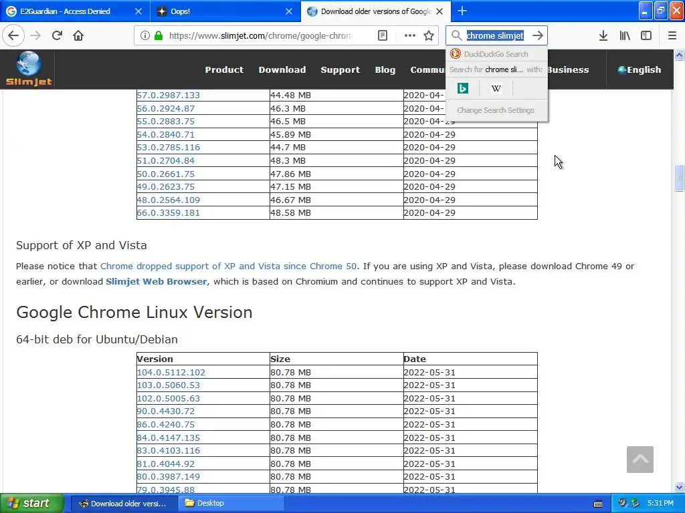Download Chrome version 57.0.2987.133

[168, 95]
